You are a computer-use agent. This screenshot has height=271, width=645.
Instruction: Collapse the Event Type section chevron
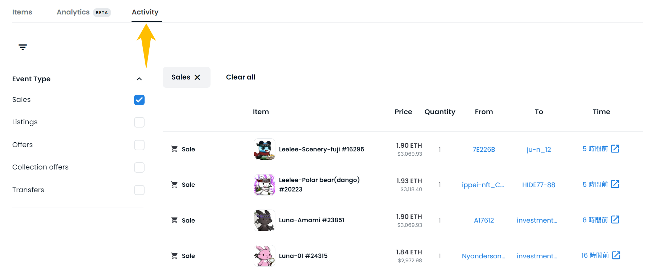[139, 79]
